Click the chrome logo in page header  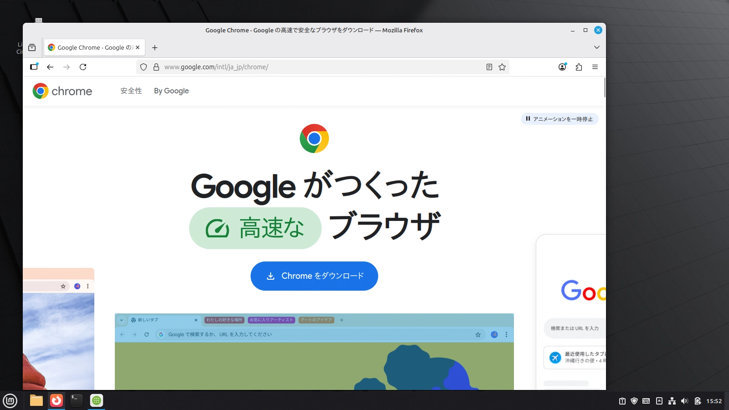point(62,91)
